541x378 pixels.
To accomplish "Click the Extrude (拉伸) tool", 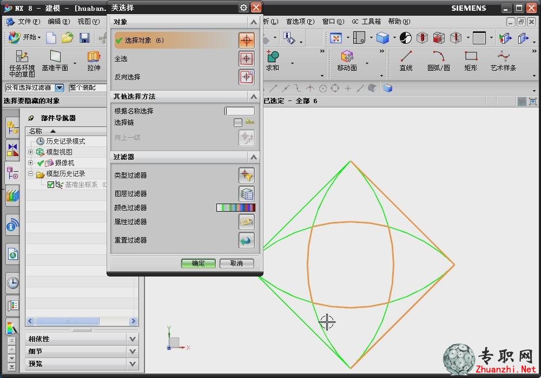I will point(94,60).
